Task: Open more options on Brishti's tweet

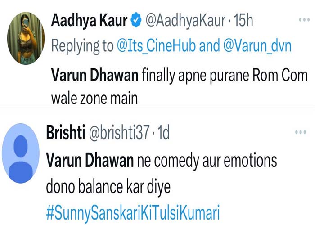Action: [x=300, y=133]
